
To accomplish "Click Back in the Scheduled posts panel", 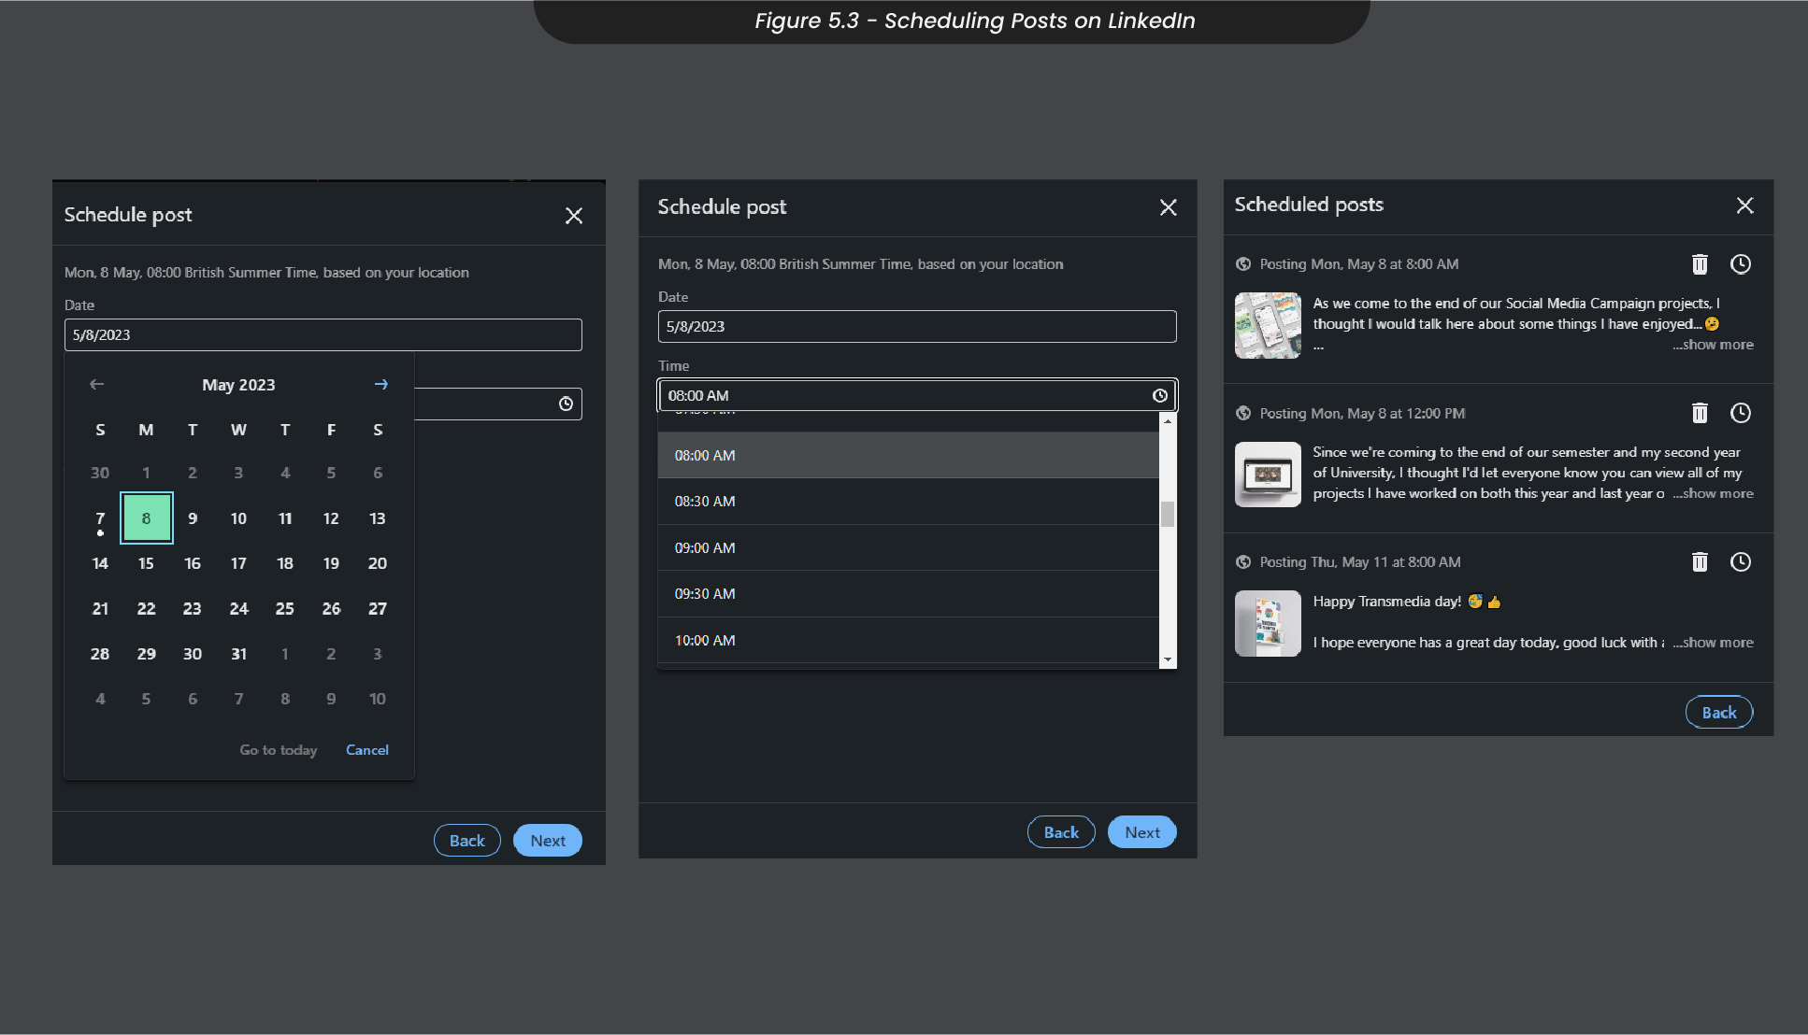I will [x=1719, y=713].
